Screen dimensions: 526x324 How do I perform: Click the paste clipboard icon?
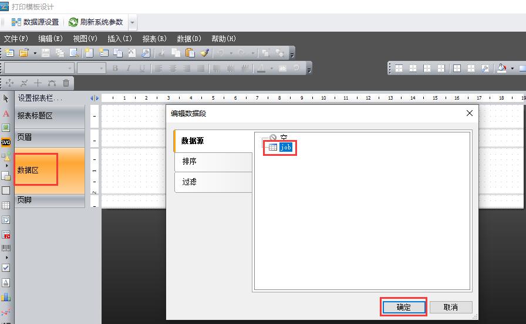tap(190, 53)
